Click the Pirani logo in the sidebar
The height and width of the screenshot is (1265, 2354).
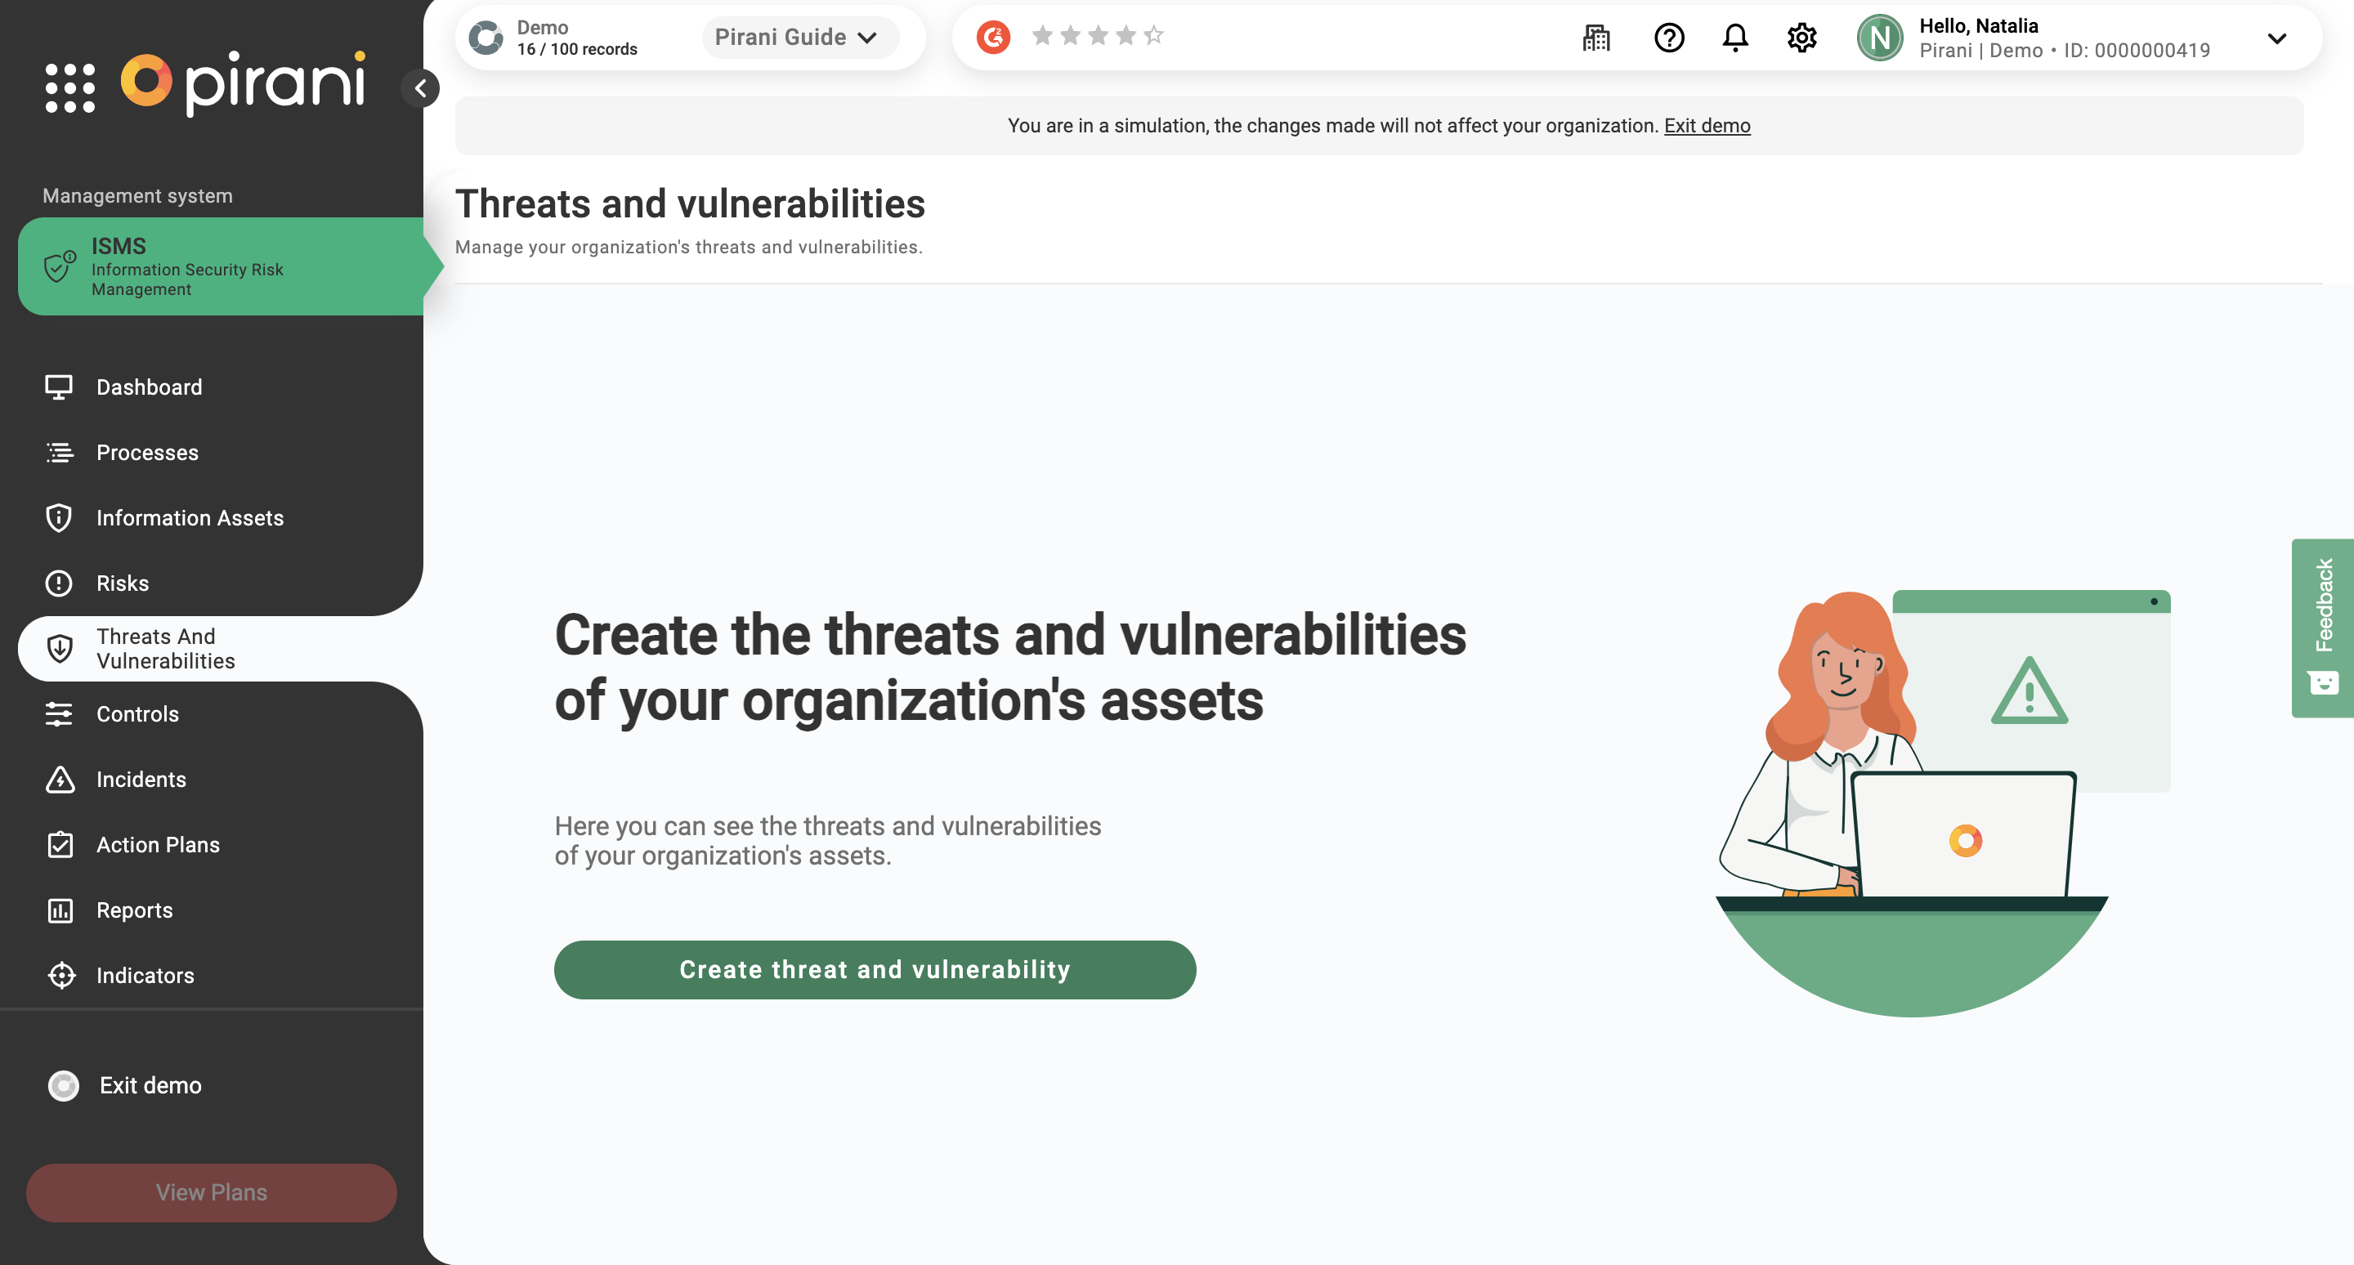[x=244, y=83]
